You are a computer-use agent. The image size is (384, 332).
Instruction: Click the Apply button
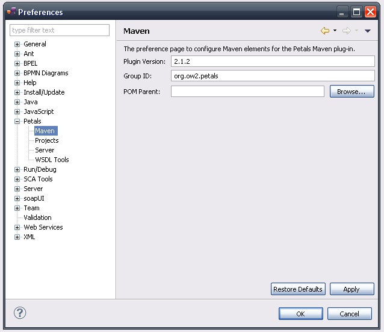[351, 289]
